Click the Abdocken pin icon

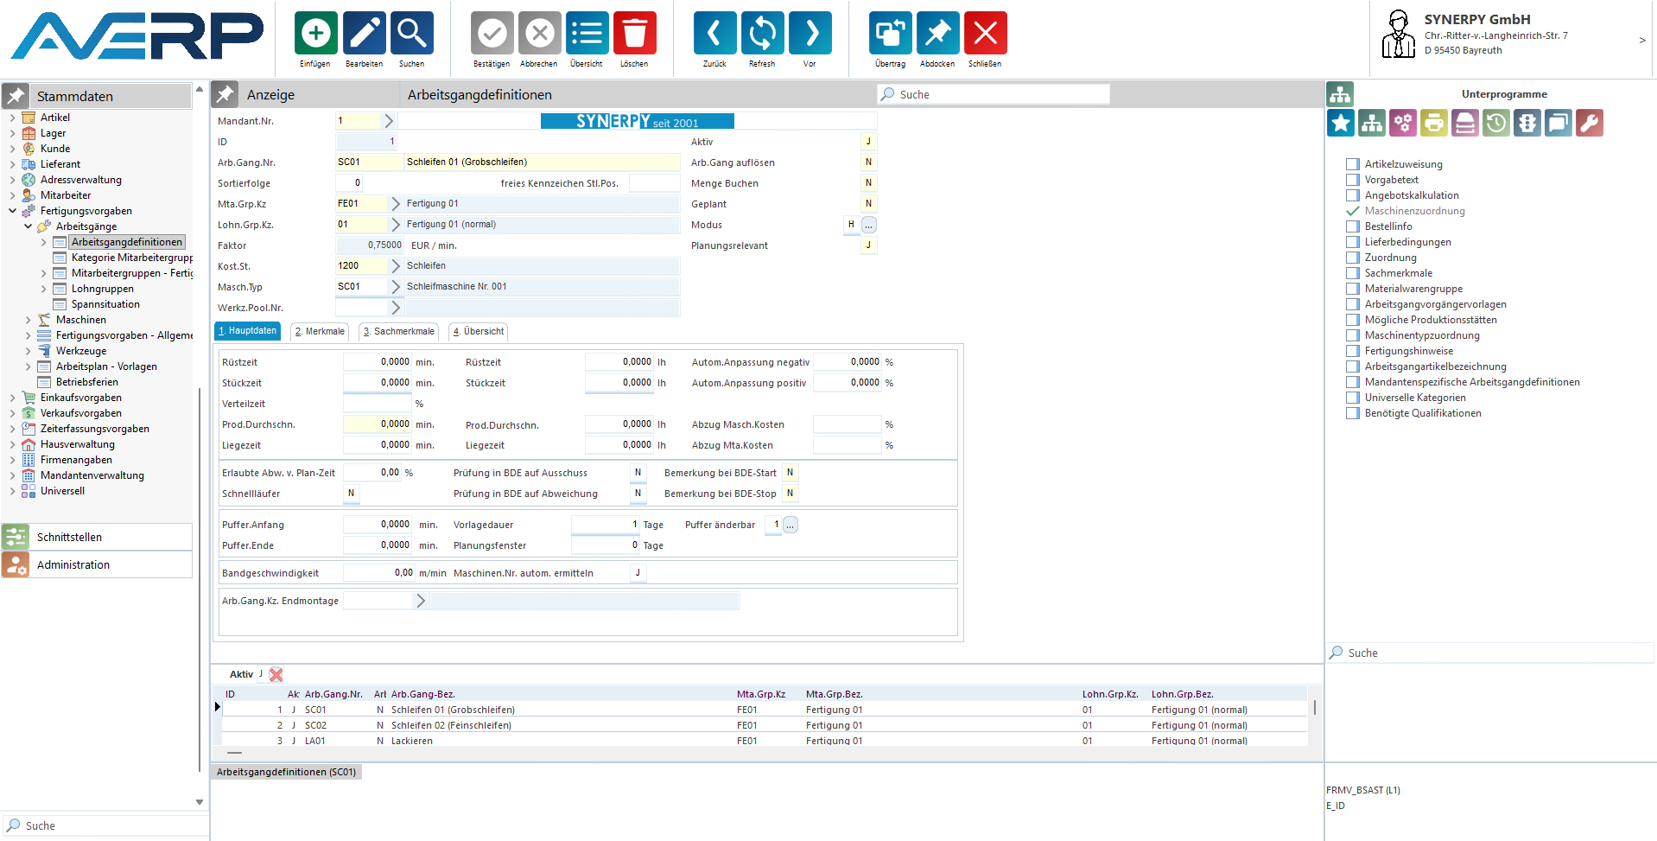pyautogui.click(x=937, y=34)
